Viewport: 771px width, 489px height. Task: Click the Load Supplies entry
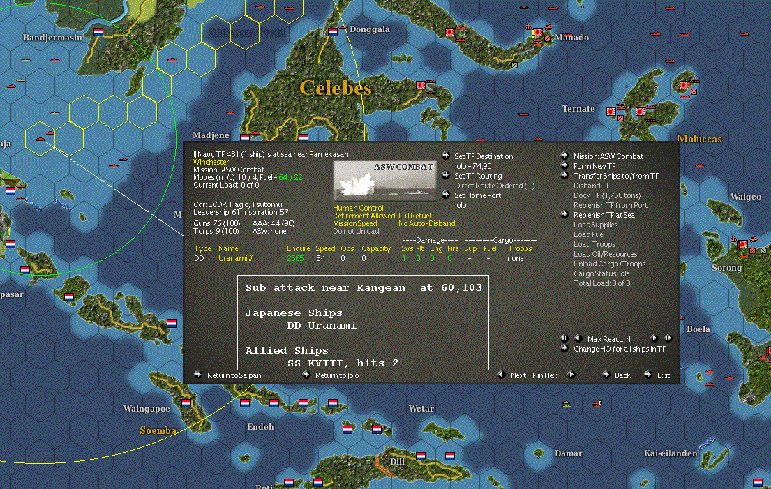[x=595, y=225]
